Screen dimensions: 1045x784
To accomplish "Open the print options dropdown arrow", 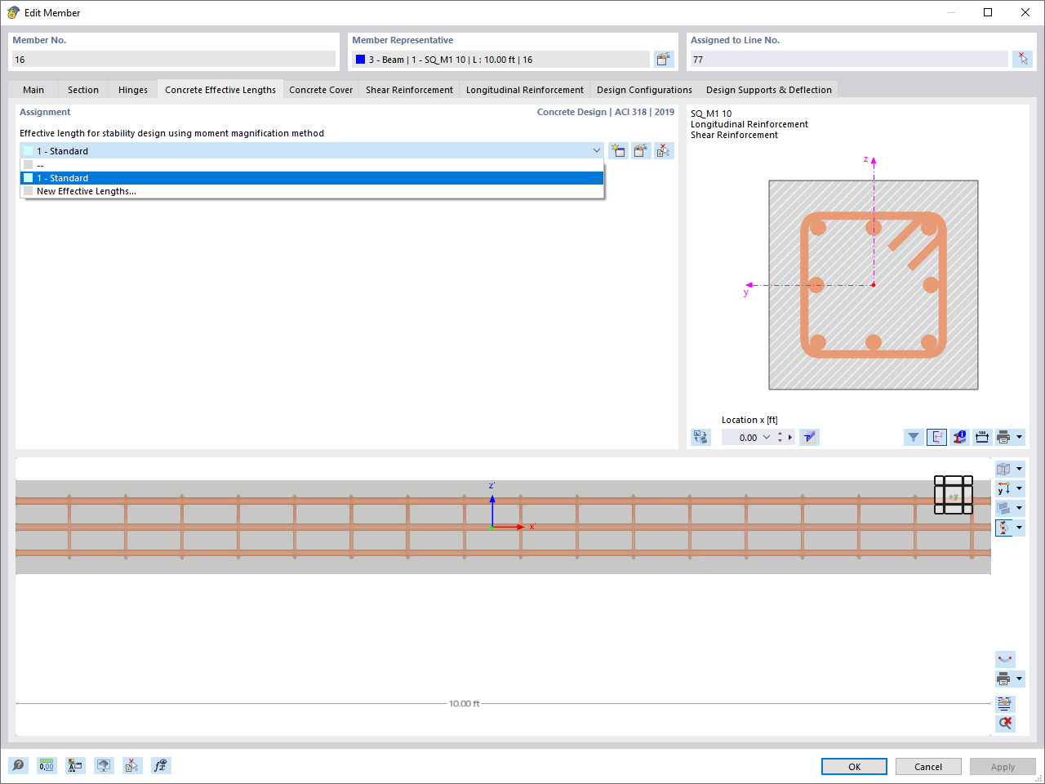I will (1019, 437).
